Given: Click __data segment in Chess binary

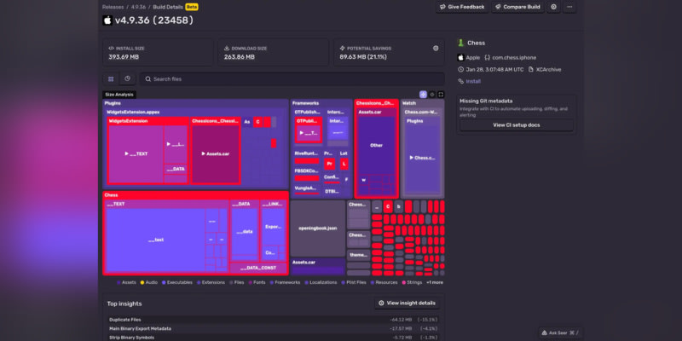Looking at the screenshot, I should tap(245, 232).
